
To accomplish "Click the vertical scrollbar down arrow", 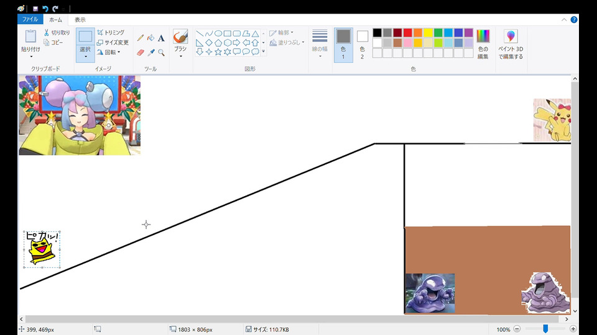I will [x=575, y=311].
